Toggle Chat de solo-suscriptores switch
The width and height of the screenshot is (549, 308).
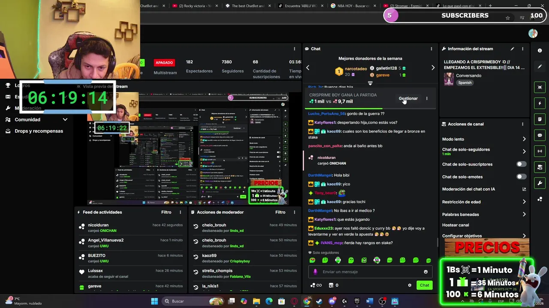(x=521, y=164)
